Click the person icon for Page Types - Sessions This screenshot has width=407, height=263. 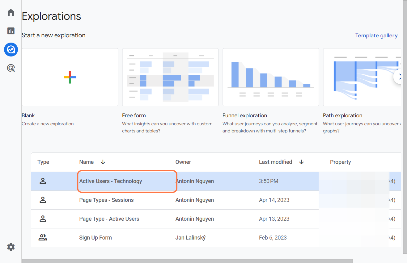(43, 200)
